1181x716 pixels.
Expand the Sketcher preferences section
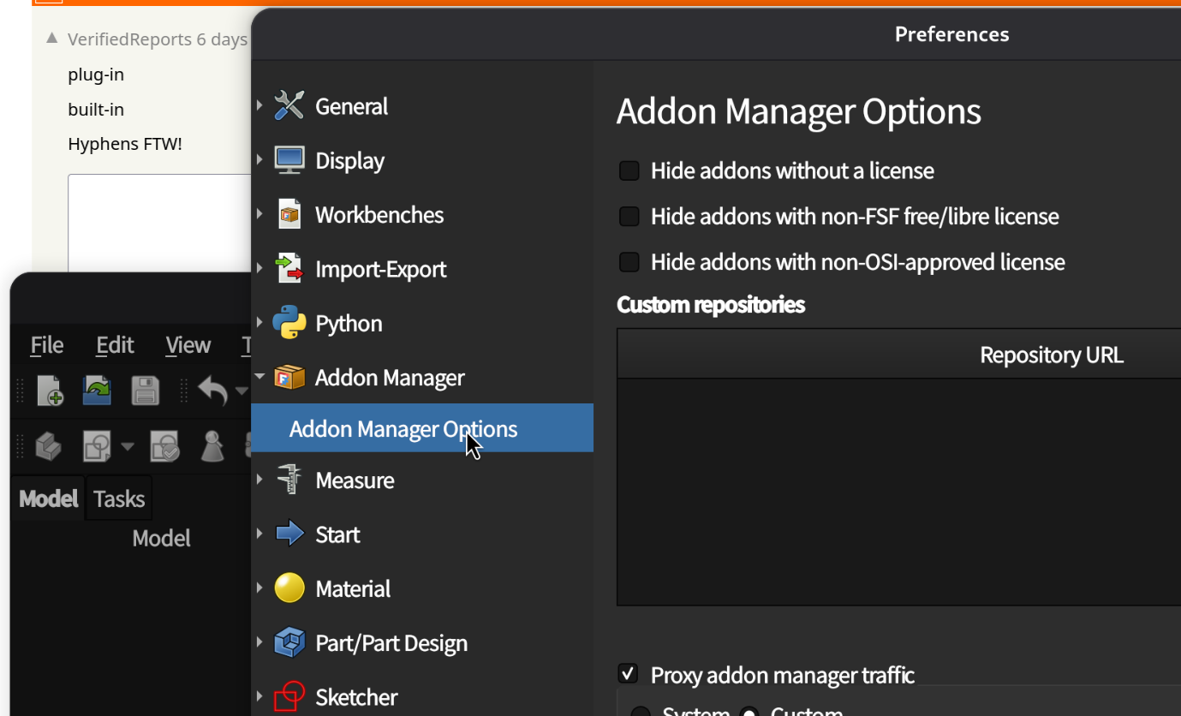point(259,697)
